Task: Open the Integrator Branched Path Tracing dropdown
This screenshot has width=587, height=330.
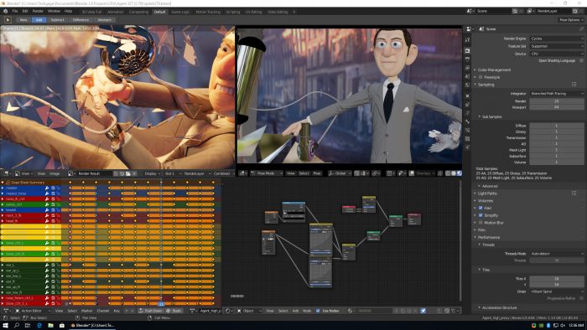Action: pos(557,94)
